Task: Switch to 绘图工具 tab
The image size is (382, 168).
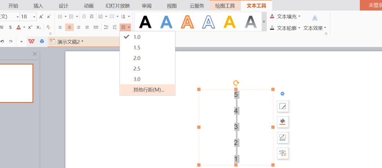Action: click(x=225, y=6)
